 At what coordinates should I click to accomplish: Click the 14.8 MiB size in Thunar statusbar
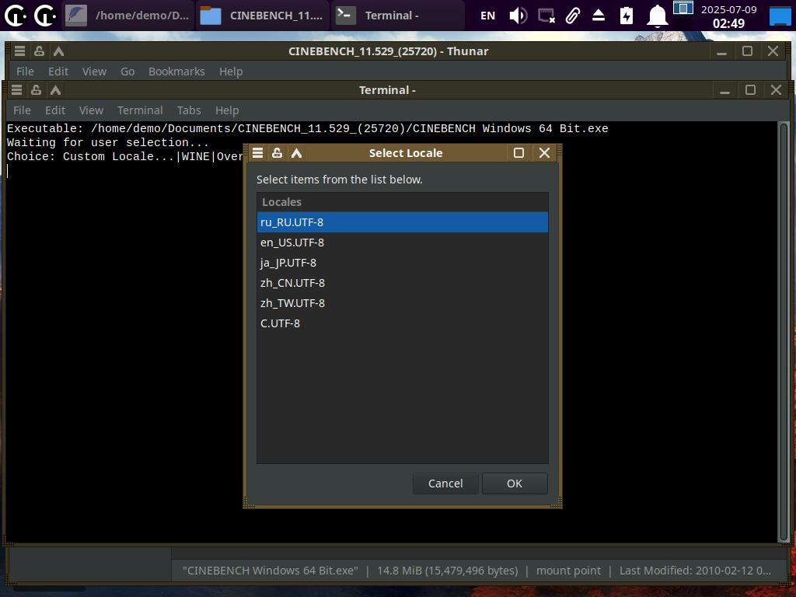click(x=447, y=571)
